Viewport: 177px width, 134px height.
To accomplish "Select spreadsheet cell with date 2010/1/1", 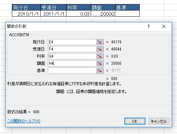I will [x=26, y=14].
